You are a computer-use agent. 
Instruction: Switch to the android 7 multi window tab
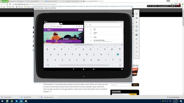pyautogui.click(x=73, y=1)
